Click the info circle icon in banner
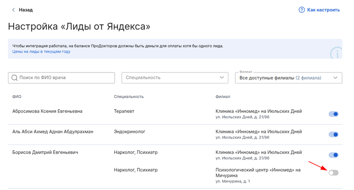354x190 pixels. click(336, 53)
